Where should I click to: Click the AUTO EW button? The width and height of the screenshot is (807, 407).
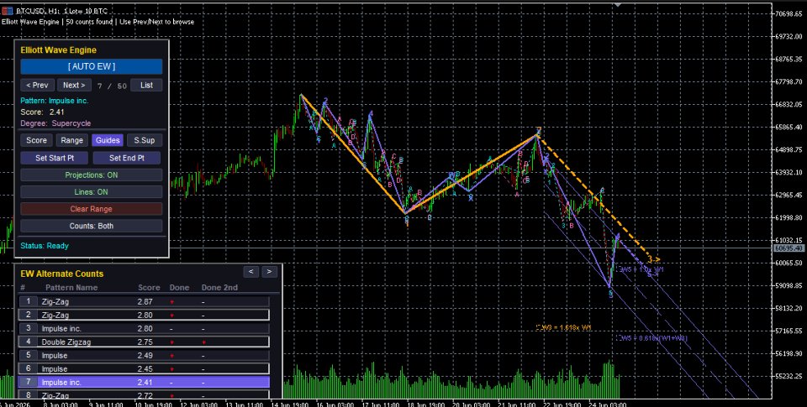click(91, 66)
